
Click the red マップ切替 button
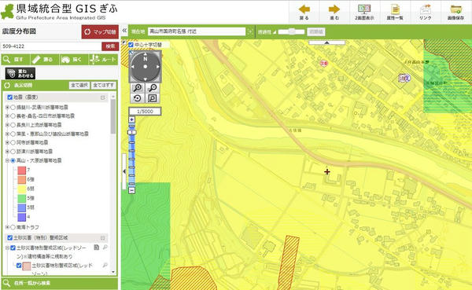(x=100, y=32)
